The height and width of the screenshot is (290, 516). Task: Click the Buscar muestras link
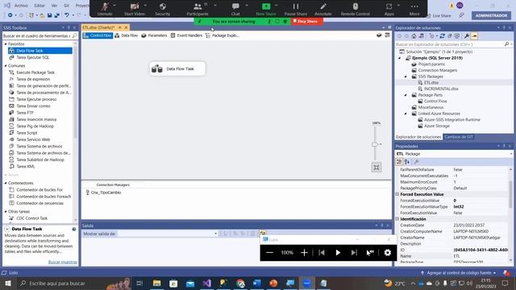pyautogui.click(x=63, y=262)
